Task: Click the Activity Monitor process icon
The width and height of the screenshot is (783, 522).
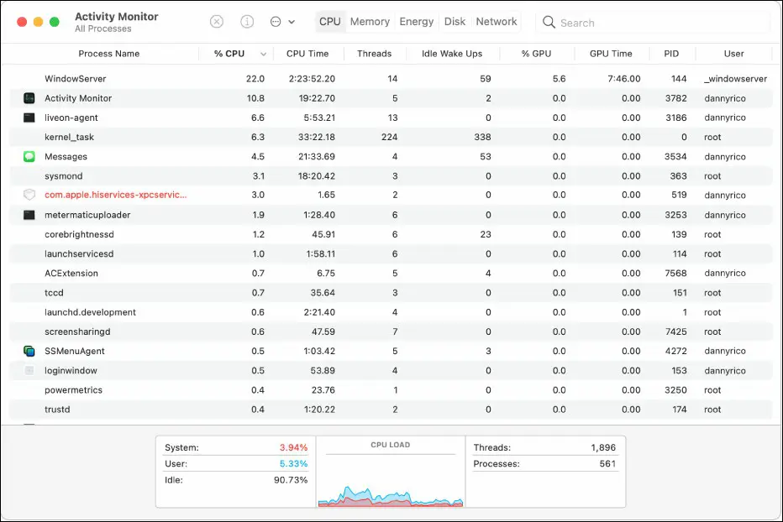Action: pyautogui.click(x=29, y=98)
